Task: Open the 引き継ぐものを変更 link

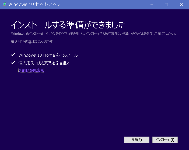Action: pyautogui.click(x=31, y=70)
